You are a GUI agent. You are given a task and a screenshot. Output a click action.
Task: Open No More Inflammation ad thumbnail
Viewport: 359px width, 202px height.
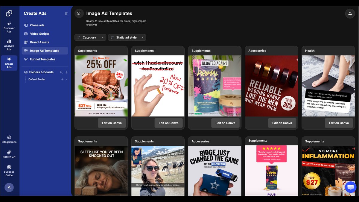click(328, 171)
